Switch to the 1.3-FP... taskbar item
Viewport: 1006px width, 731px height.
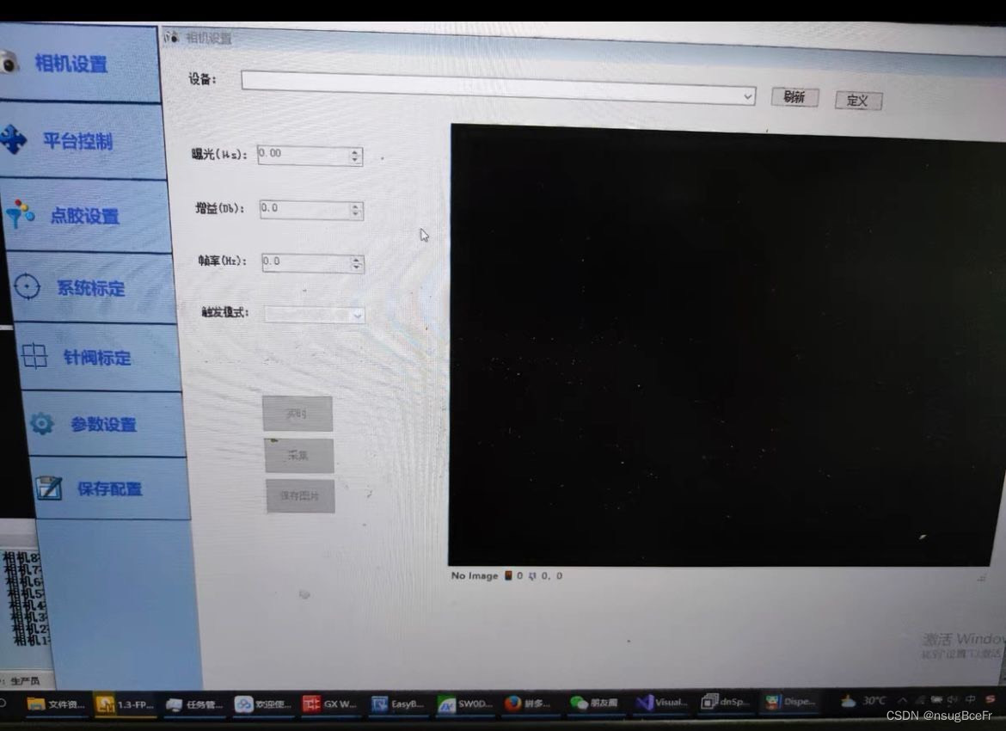tap(126, 704)
